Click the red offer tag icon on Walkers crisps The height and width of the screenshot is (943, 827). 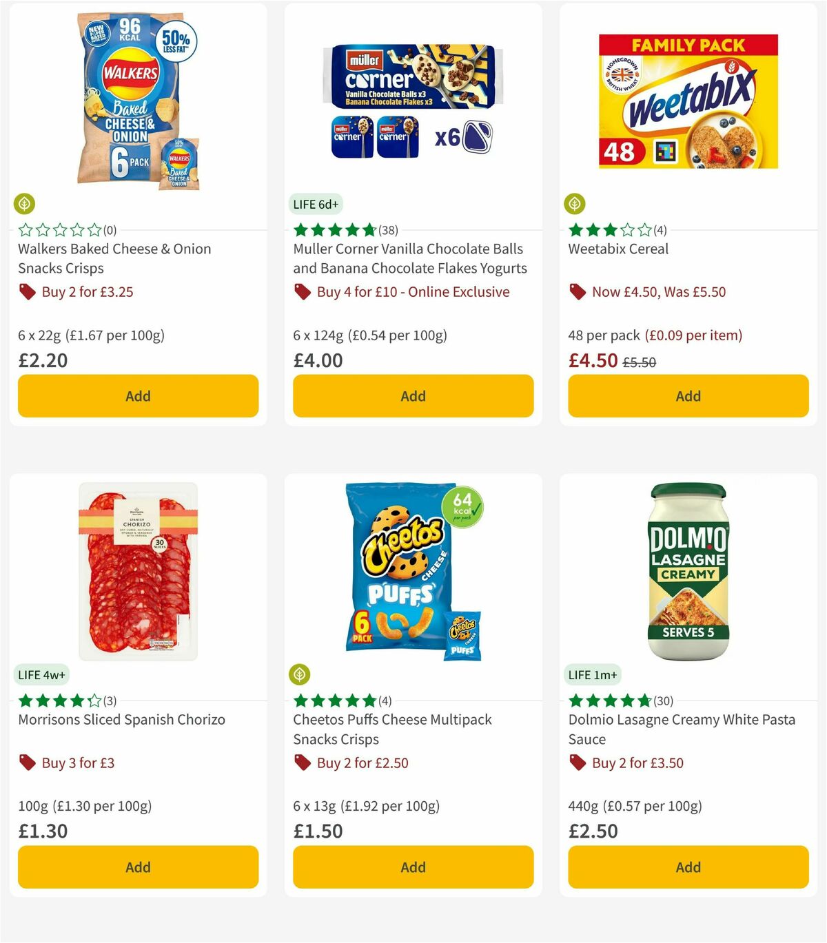click(x=27, y=292)
